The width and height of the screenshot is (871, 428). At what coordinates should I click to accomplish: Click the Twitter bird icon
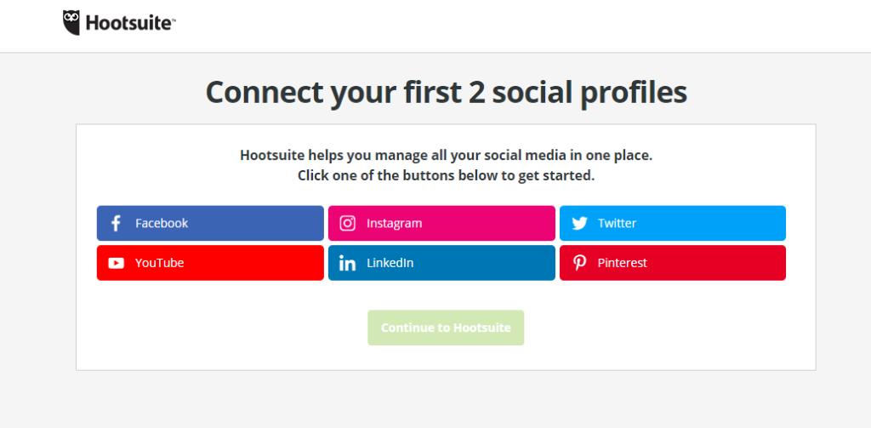(x=579, y=224)
